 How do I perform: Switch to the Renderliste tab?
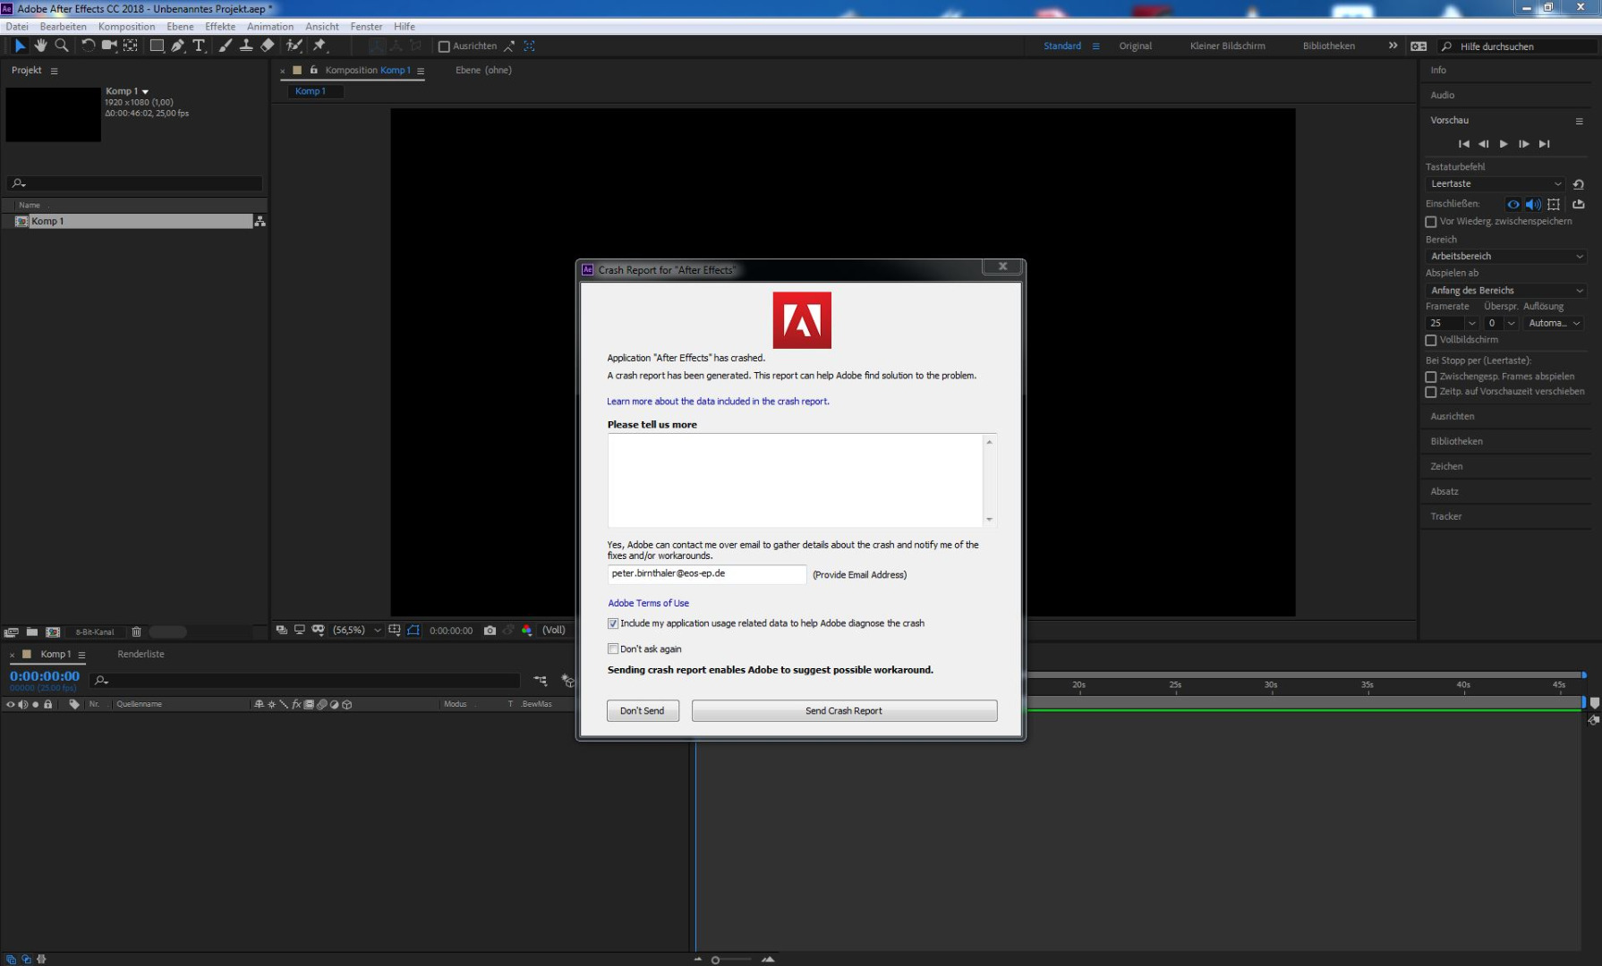[141, 654]
